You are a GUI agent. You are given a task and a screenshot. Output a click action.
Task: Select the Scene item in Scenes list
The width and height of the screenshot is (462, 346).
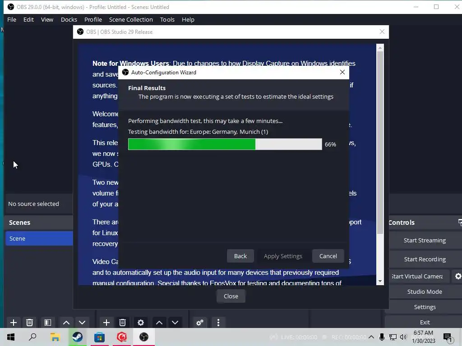(39, 238)
